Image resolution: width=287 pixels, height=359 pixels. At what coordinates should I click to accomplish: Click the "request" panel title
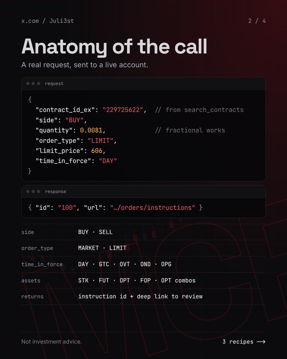pos(54,84)
